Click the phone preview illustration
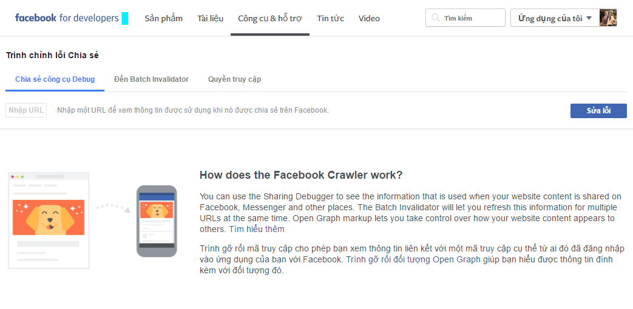The image size is (633, 309). point(157,221)
